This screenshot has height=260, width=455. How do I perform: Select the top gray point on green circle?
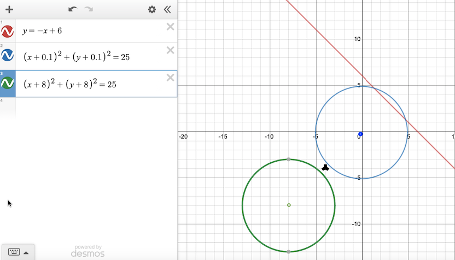point(289,159)
